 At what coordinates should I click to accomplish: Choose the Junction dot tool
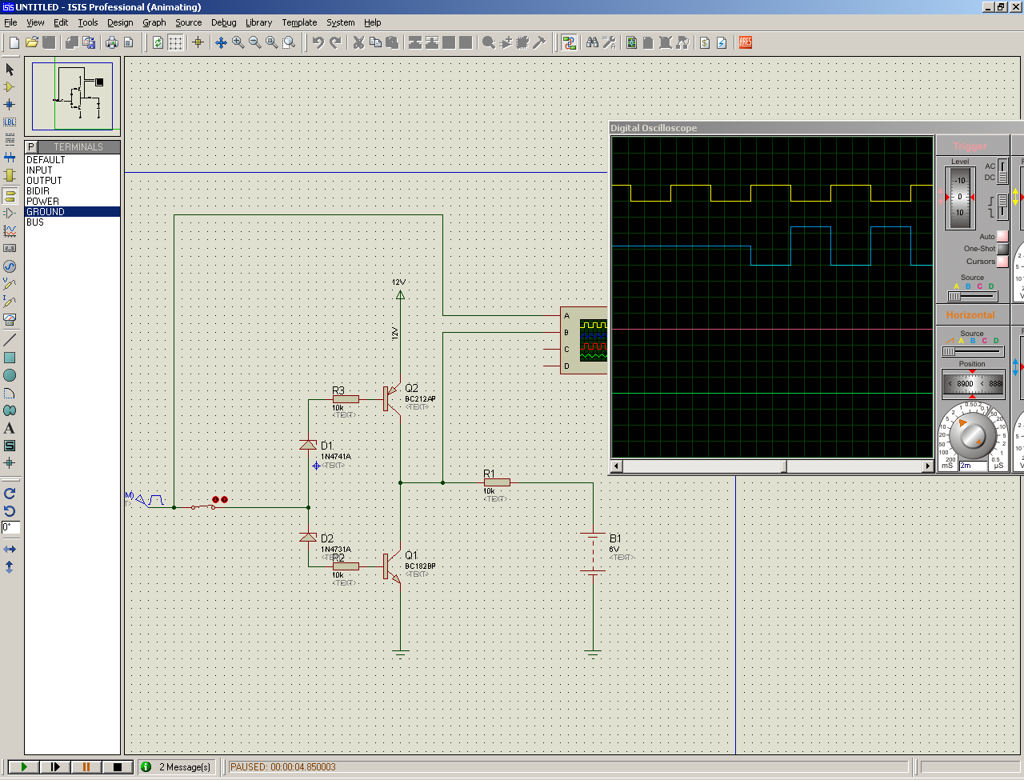click(x=10, y=105)
